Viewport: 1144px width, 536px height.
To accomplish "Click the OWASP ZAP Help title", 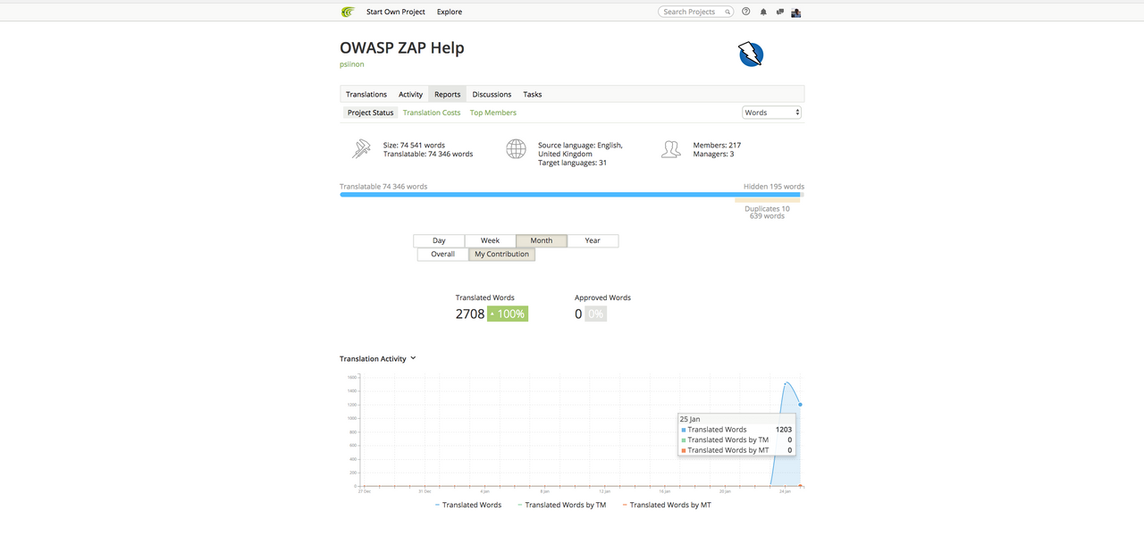I will (x=402, y=47).
